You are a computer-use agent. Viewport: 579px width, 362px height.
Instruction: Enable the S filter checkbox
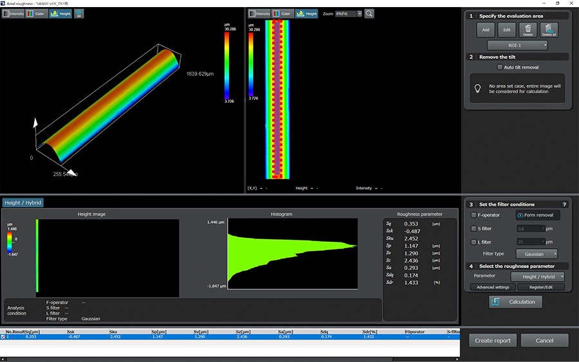[474, 228]
